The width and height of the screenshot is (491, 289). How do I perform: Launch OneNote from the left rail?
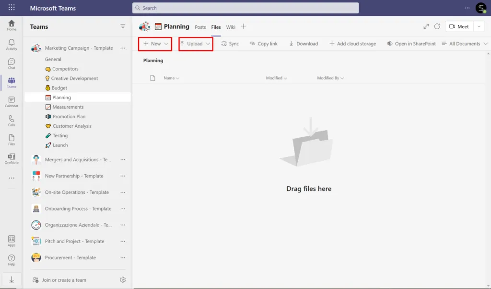click(x=12, y=158)
